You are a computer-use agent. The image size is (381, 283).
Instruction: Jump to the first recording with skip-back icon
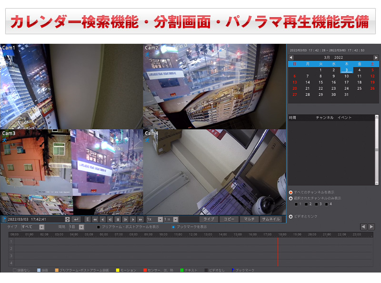click(x=95, y=219)
